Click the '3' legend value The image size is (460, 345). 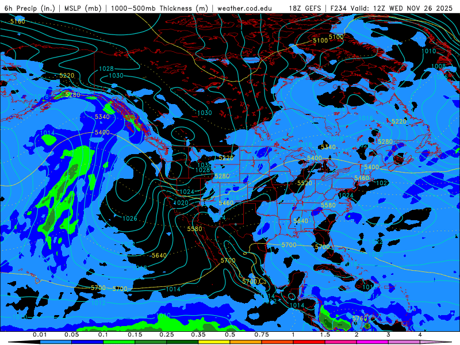[389, 335]
